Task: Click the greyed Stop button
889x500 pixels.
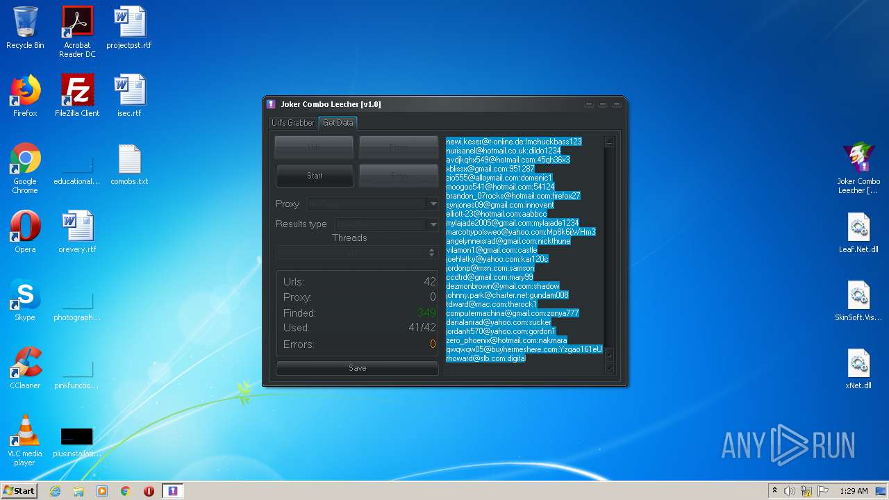Action: tap(399, 176)
